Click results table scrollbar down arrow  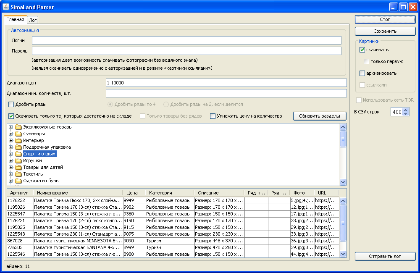click(343, 254)
